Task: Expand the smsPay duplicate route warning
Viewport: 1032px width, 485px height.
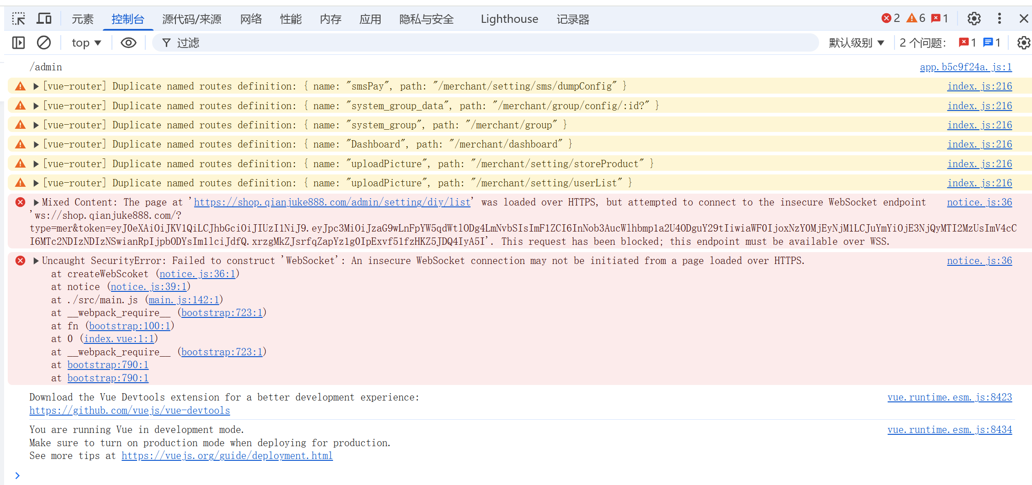Action: tap(36, 86)
